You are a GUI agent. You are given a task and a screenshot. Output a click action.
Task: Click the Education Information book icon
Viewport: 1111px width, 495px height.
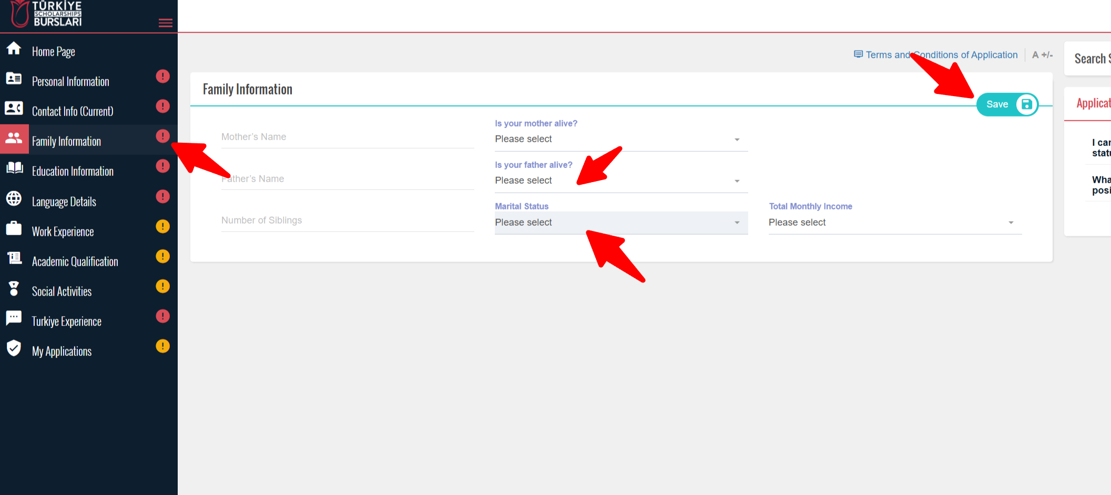coord(14,168)
